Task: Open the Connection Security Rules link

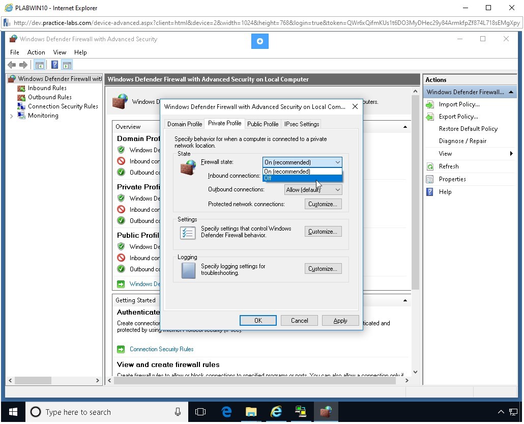Action: point(161,349)
